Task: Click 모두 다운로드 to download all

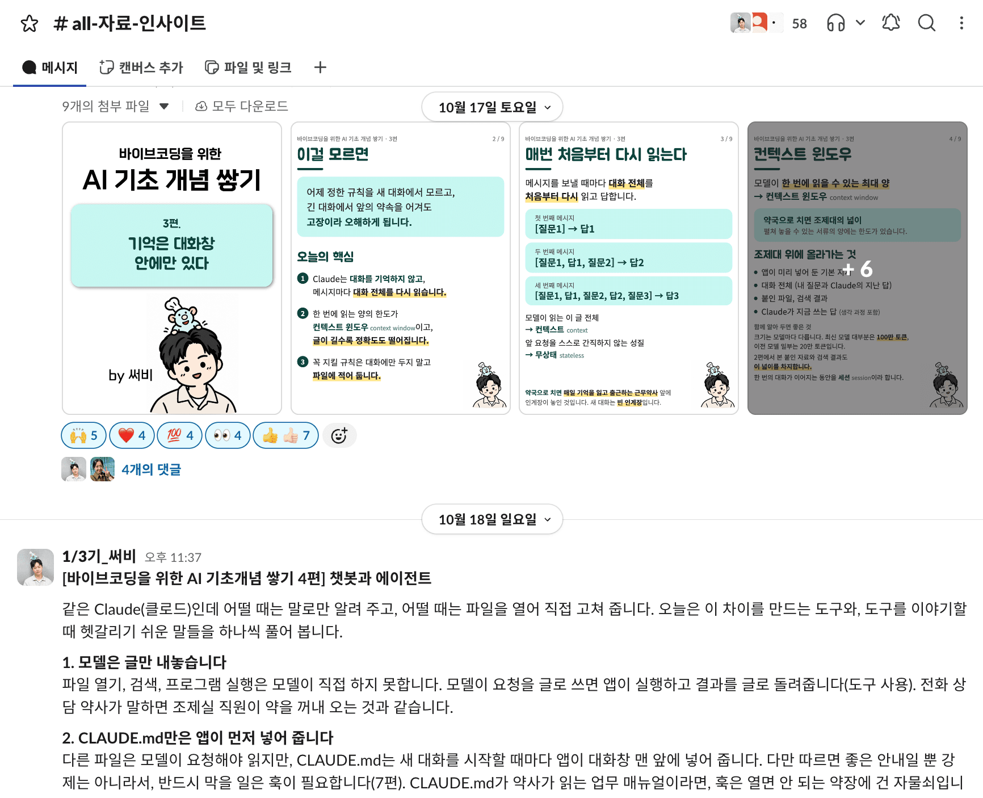Action: pos(242,106)
